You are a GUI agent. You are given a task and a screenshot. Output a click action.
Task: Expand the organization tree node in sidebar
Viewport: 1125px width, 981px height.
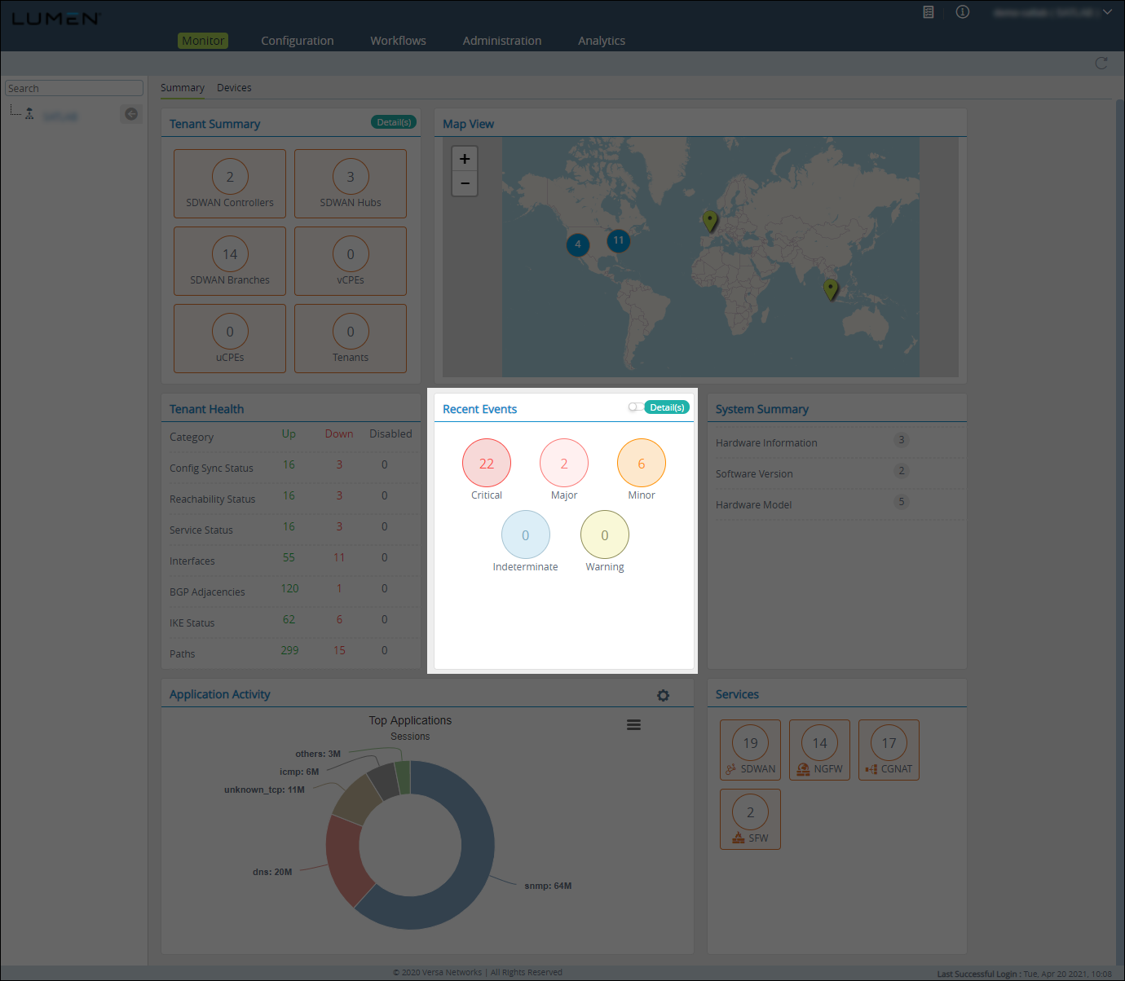click(x=29, y=114)
